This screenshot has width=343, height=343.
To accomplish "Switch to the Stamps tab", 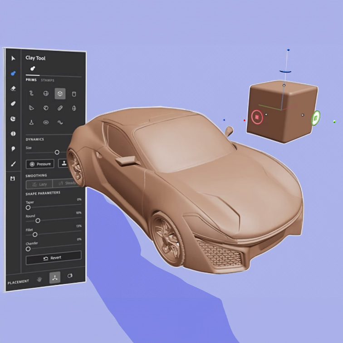I will pos(48,80).
